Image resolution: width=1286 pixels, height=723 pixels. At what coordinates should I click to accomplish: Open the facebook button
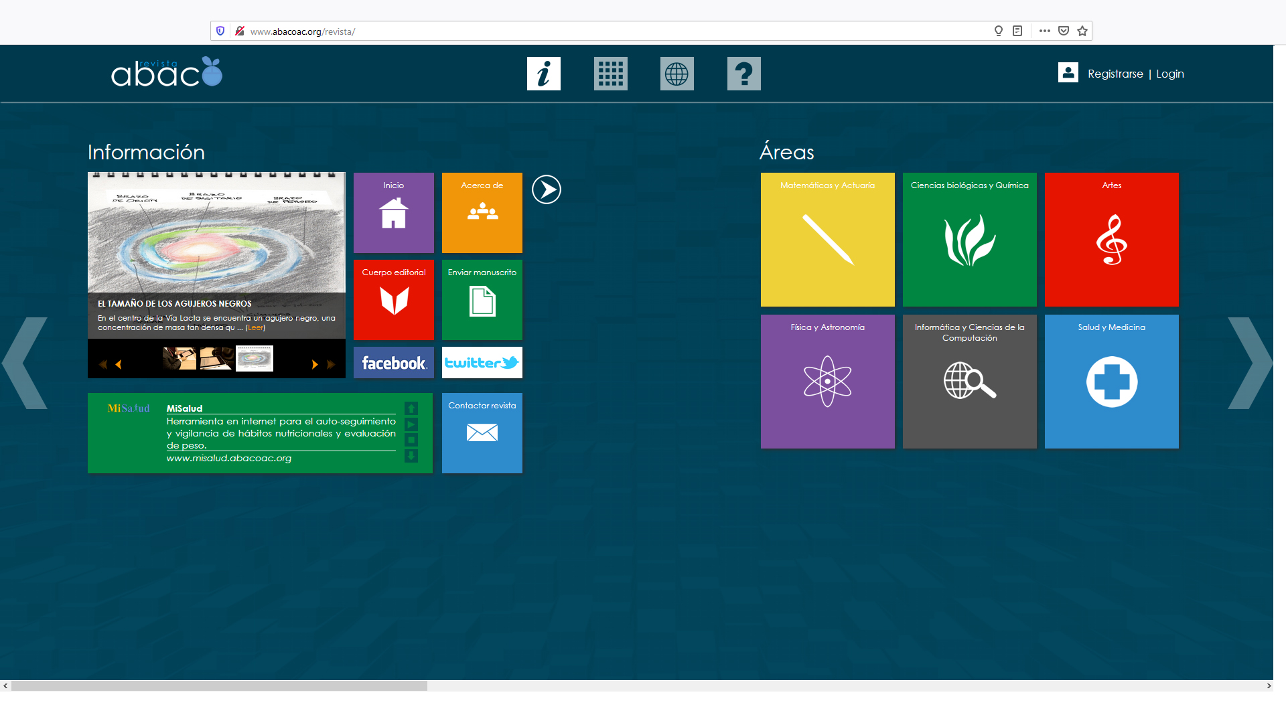click(394, 363)
